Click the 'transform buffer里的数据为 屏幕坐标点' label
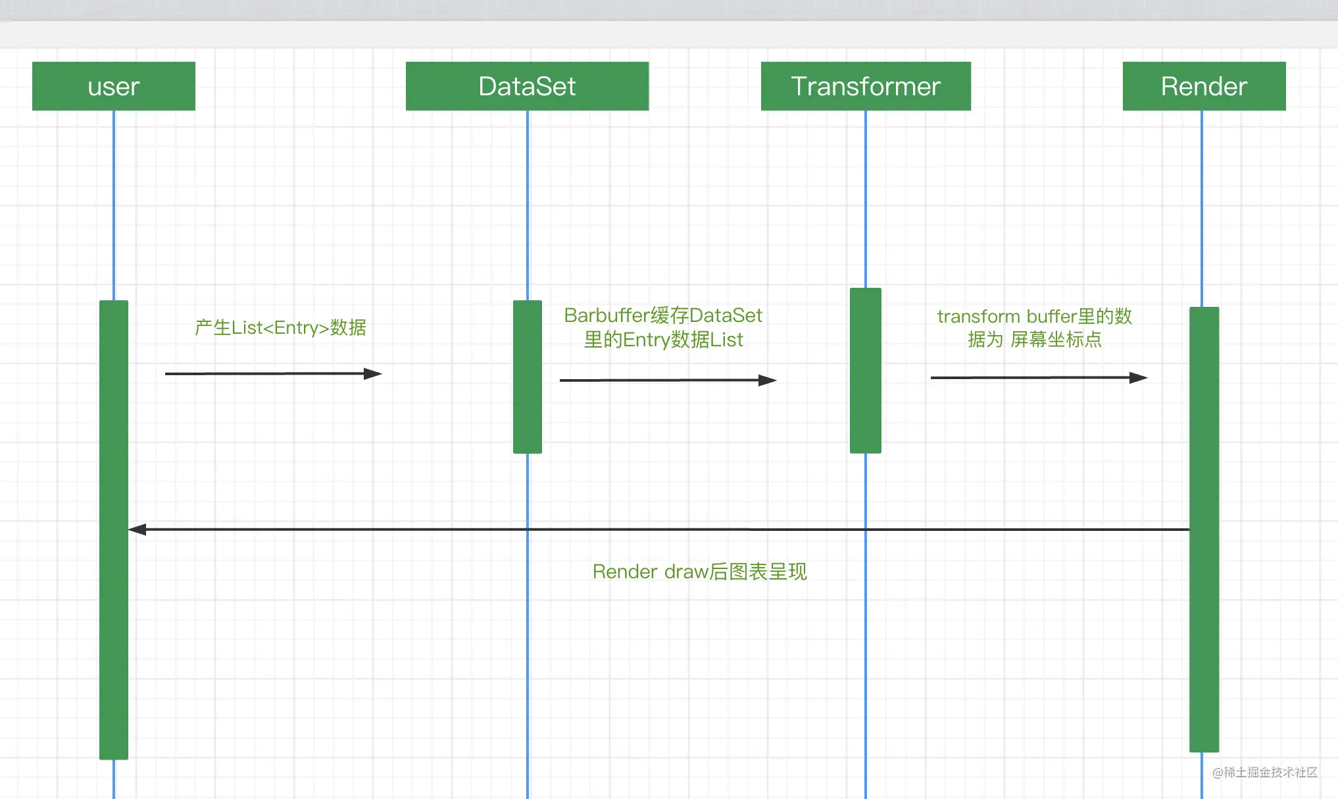Image resolution: width=1338 pixels, height=799 pixels. coord(1034,327)
